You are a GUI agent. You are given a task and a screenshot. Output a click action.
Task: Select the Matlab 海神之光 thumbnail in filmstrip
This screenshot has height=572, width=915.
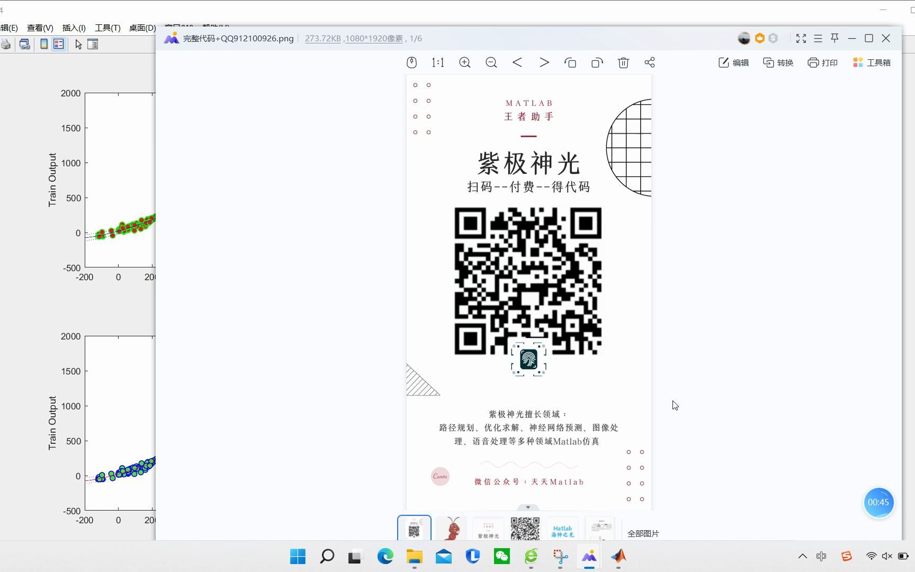[562, 529]
